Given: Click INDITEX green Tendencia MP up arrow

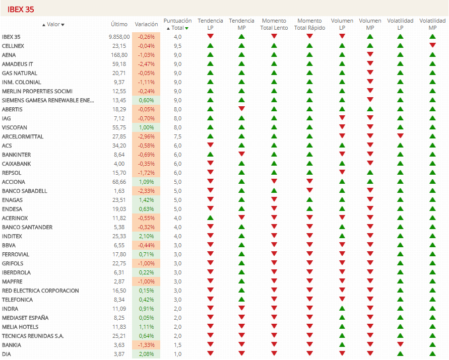Looking at the screenshot, I should (241, 236).
